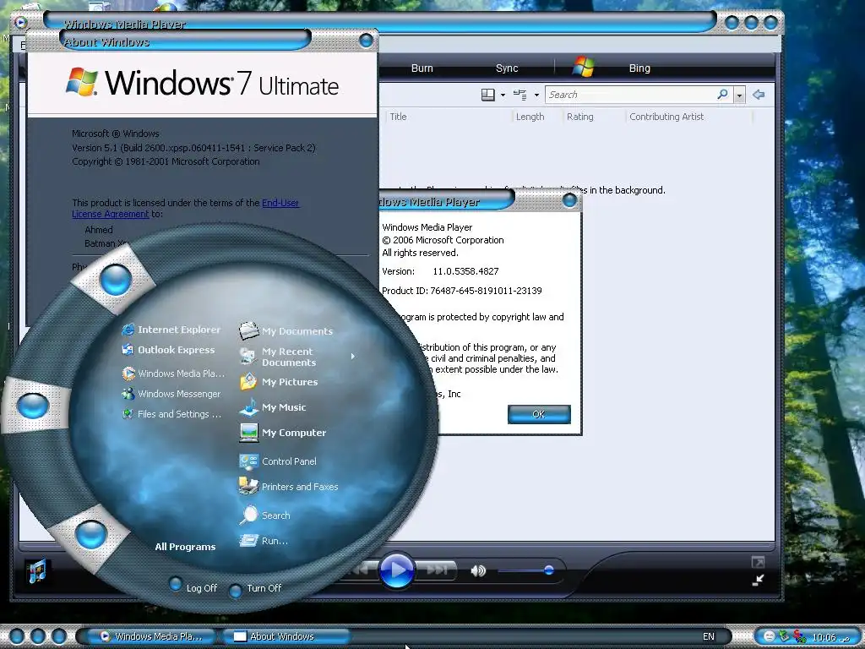865x649 pixels.
Task: Open My Pictures folder
Action: [x=279, y=382]
